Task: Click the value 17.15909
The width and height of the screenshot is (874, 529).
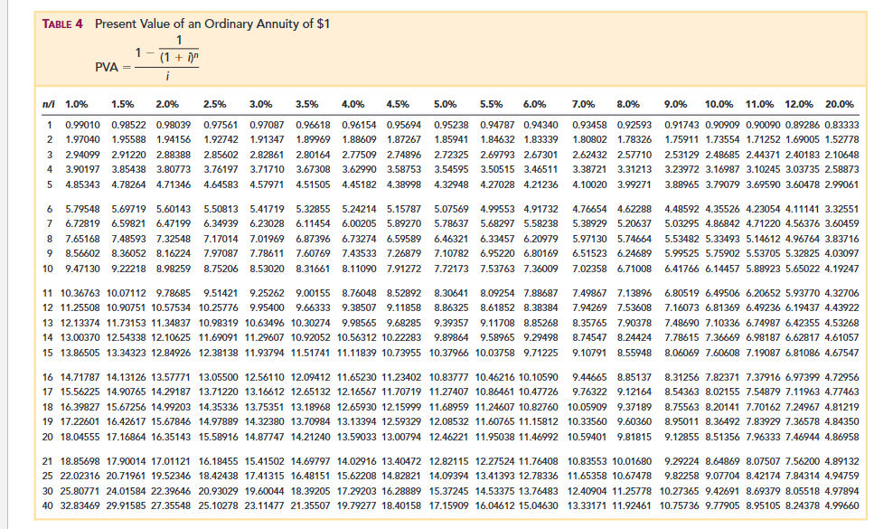Action: point(449,506)
